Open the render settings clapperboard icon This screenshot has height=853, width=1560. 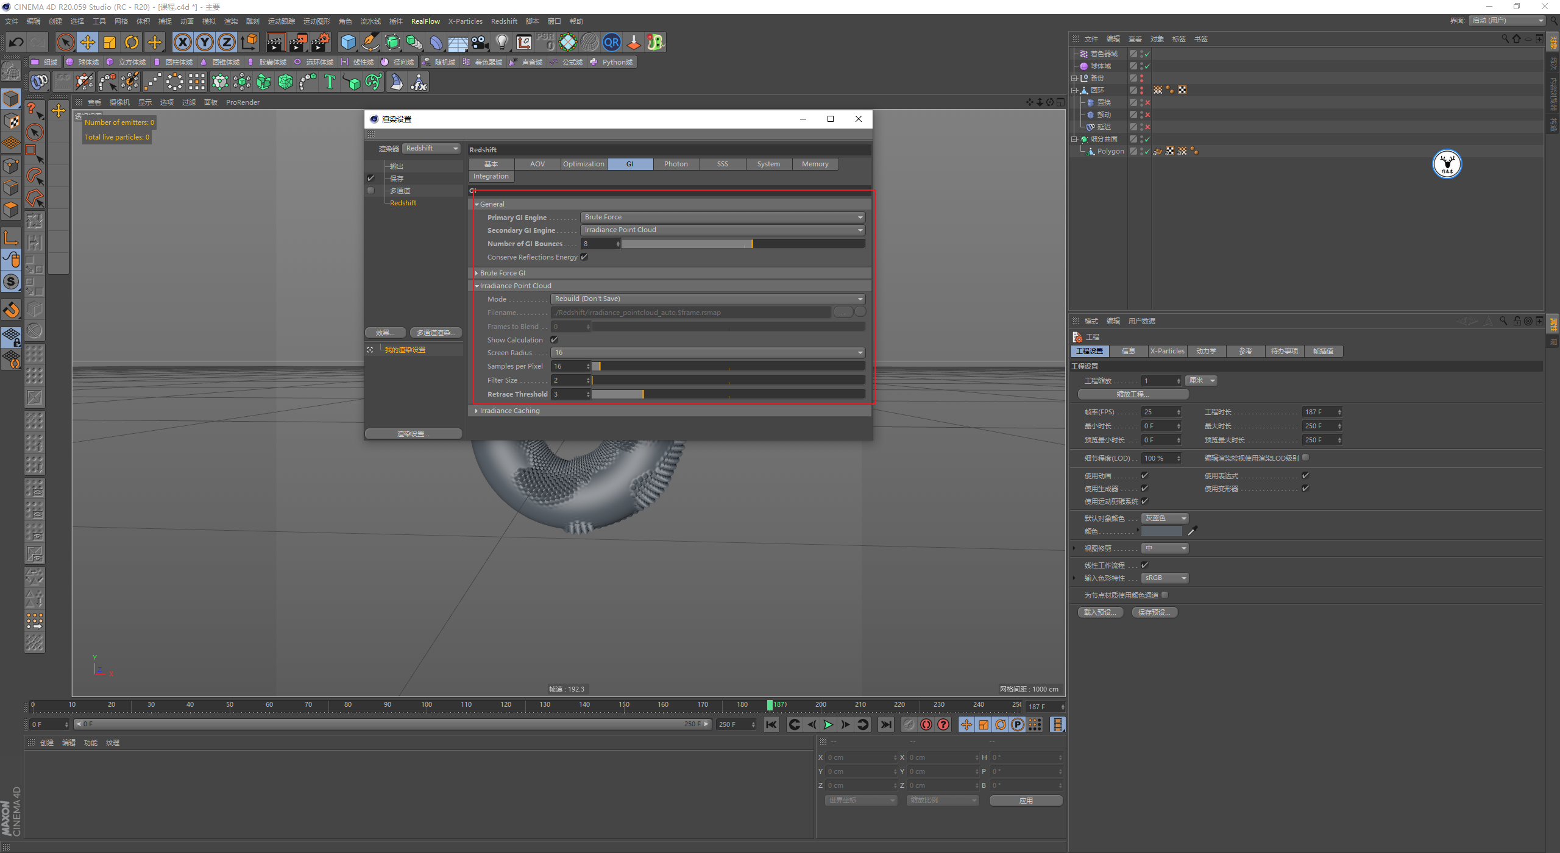click(x=321, y=42)
